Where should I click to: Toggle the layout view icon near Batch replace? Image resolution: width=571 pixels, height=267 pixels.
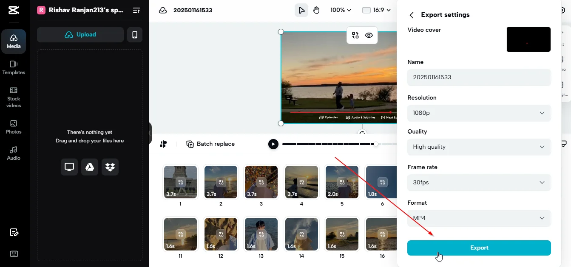point(163,144)
